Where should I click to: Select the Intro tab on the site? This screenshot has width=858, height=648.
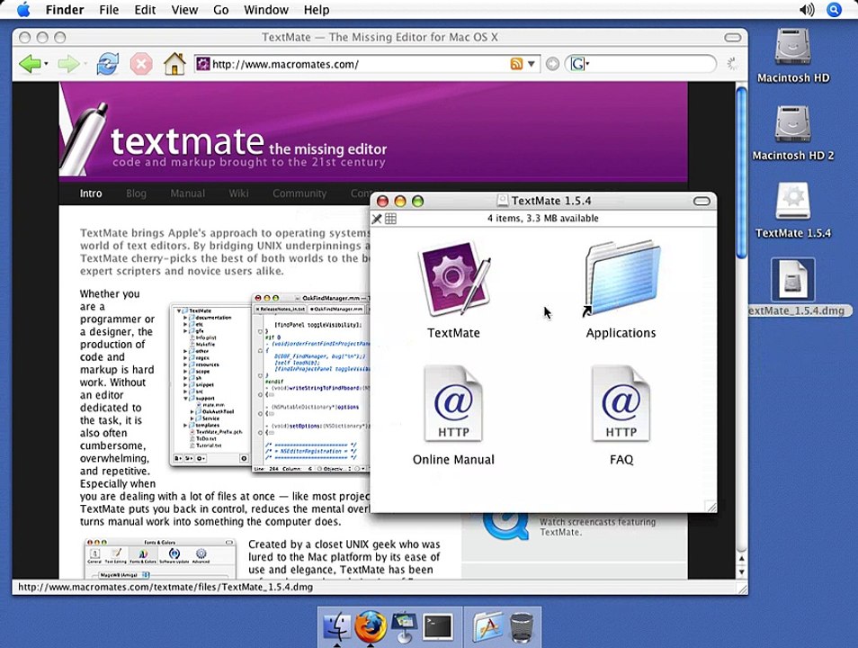coord(91,193)
